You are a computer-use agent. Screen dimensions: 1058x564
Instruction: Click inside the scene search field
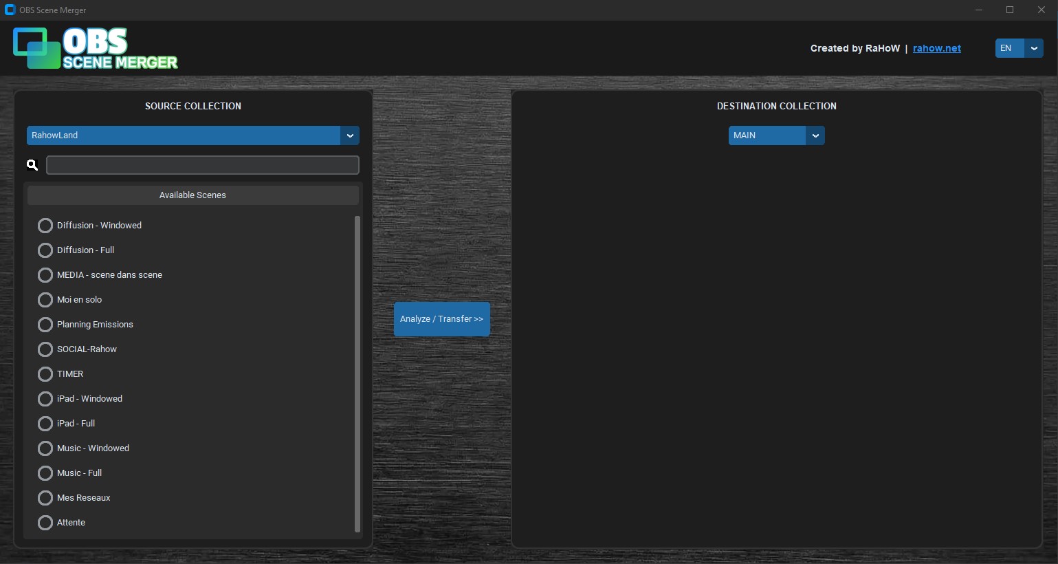[x=202, y=164]
